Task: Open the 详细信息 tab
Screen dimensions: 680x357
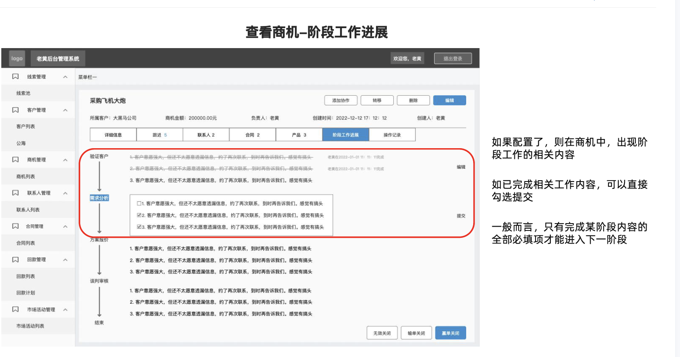Action: pos(113,135)
